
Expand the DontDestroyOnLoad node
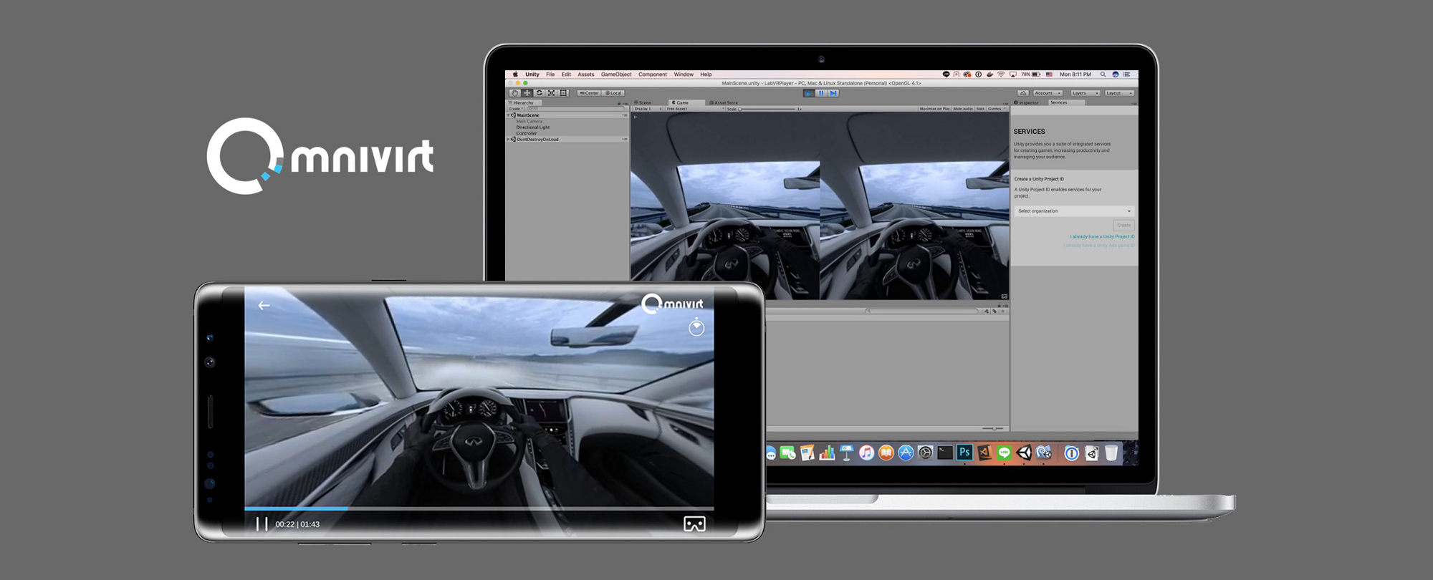click(x=508, y=139)
